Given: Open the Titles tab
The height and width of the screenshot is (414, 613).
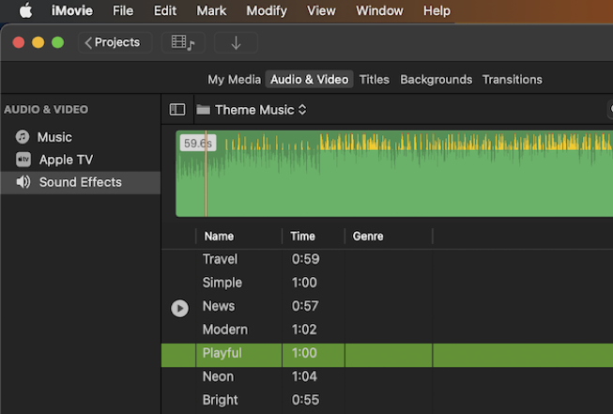Looking at the screenshot, I should tap(375, 80).
